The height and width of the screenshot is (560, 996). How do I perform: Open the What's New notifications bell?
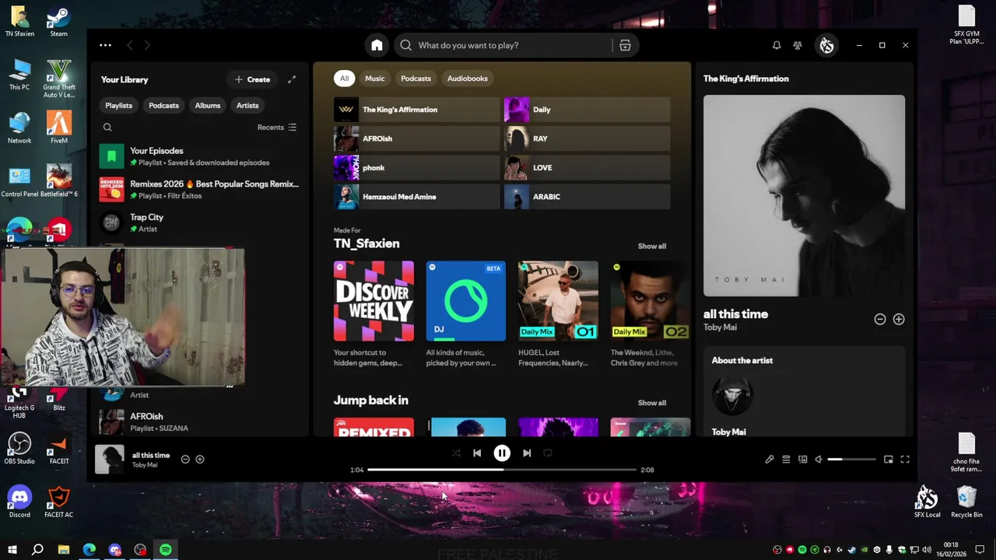pyautogui.click(x=777, y=45)
